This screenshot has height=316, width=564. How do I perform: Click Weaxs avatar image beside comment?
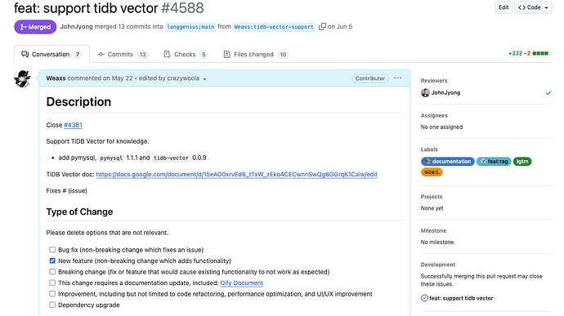point(23,78)
